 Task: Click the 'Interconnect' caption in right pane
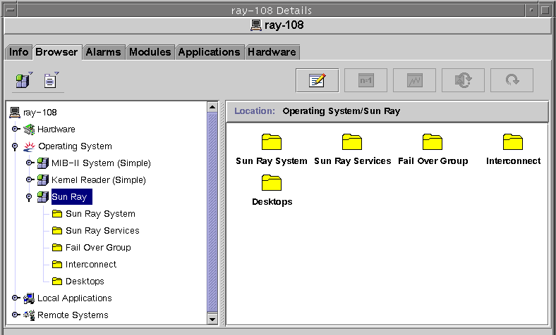click(513, 161)
